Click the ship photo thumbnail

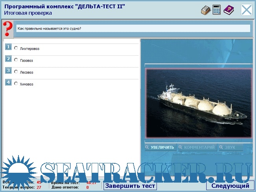(198, 103)
